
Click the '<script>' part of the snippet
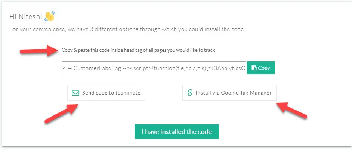click(x=141, y=68)
